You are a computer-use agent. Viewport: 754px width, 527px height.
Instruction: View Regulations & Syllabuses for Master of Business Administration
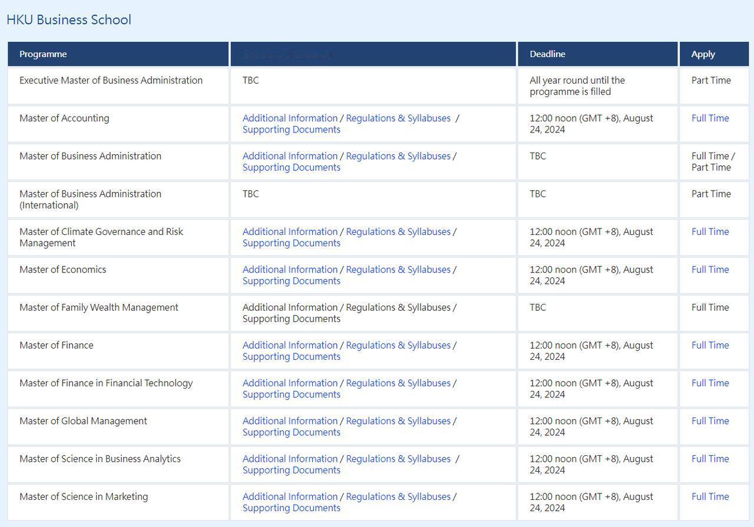pos(398,156)
